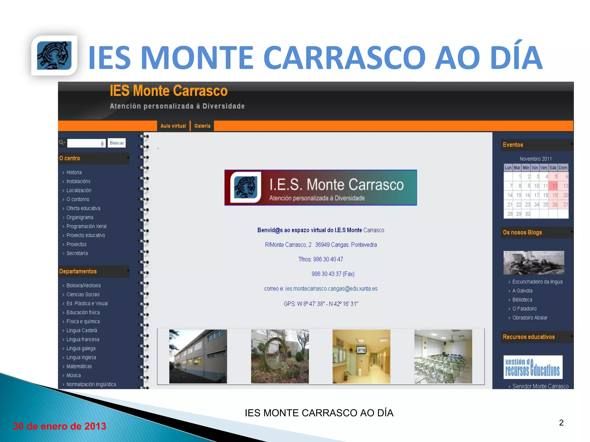Open the school building exterior photo
The height and width of the screenshot is (442, 590).
pyautogui.click(x=198, y=356)
